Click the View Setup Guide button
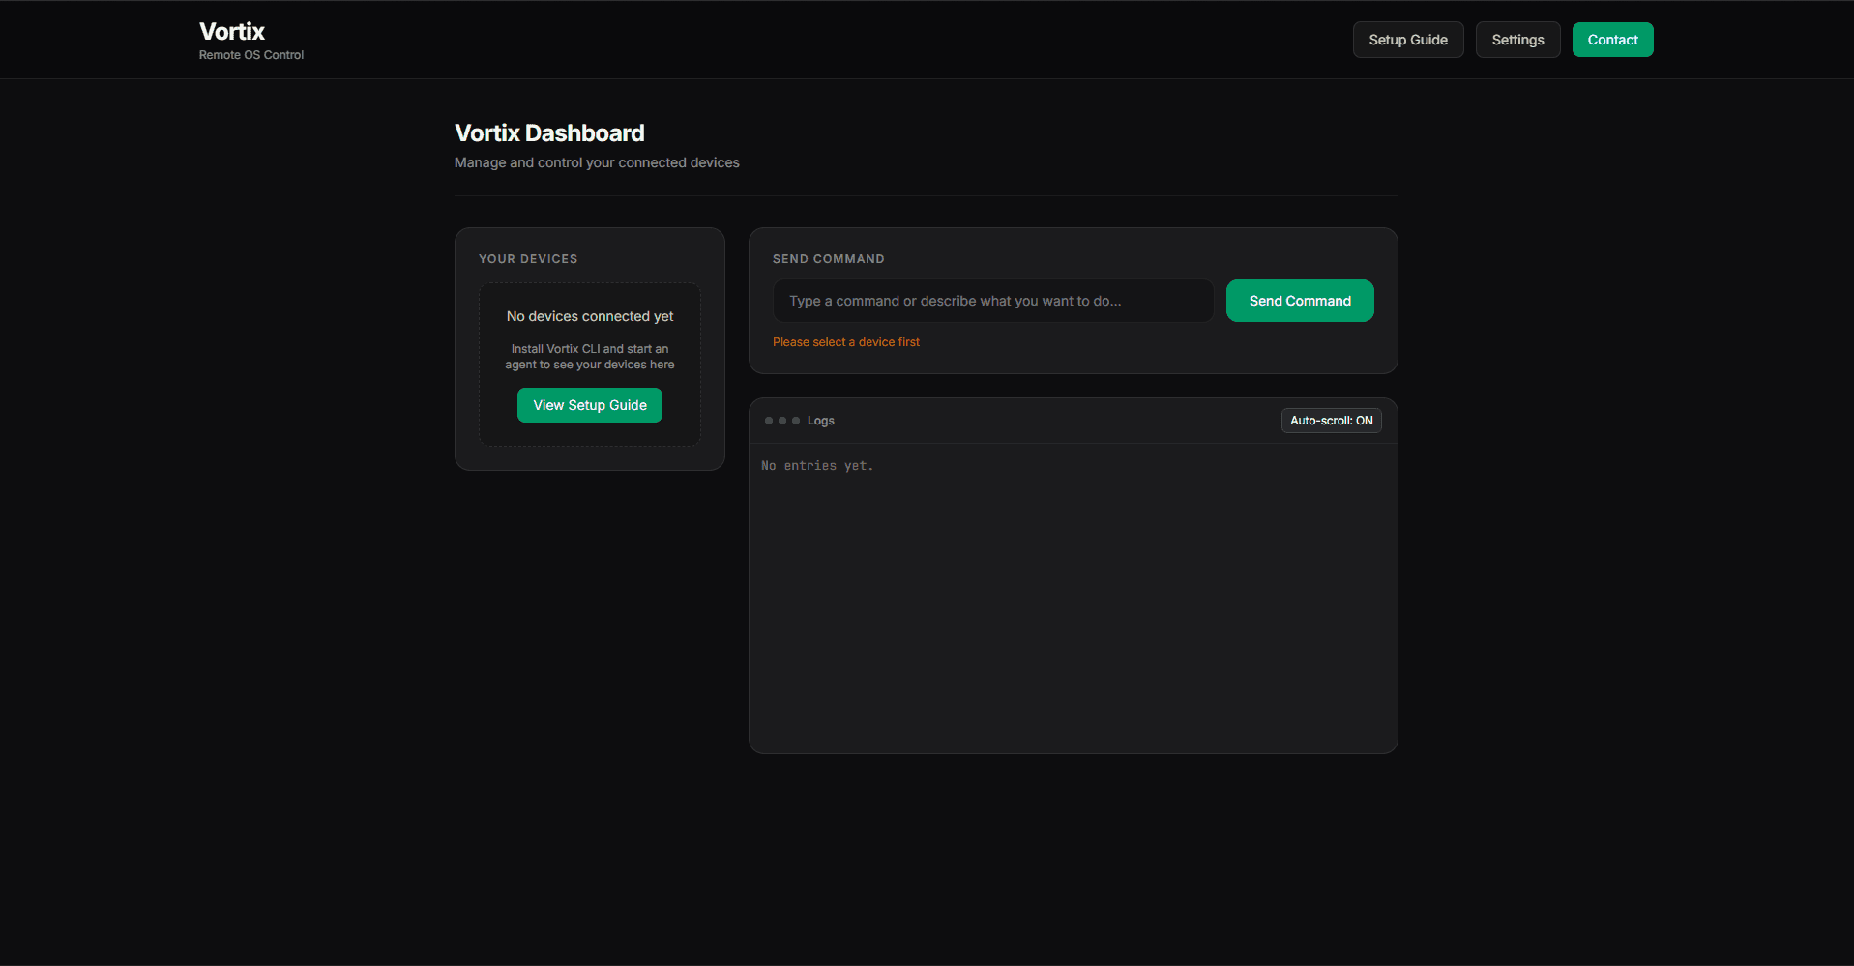Screen dimensions: 1854x966 (x=589, y=405)
